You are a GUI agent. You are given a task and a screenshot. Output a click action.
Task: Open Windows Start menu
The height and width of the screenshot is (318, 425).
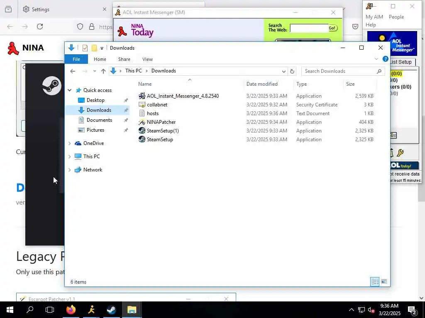10,310
